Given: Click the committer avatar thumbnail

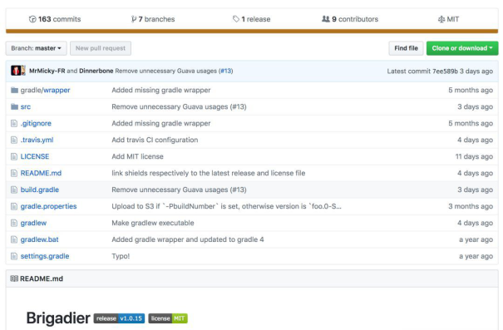Looking at the screenshot, I should coord(18,71).
